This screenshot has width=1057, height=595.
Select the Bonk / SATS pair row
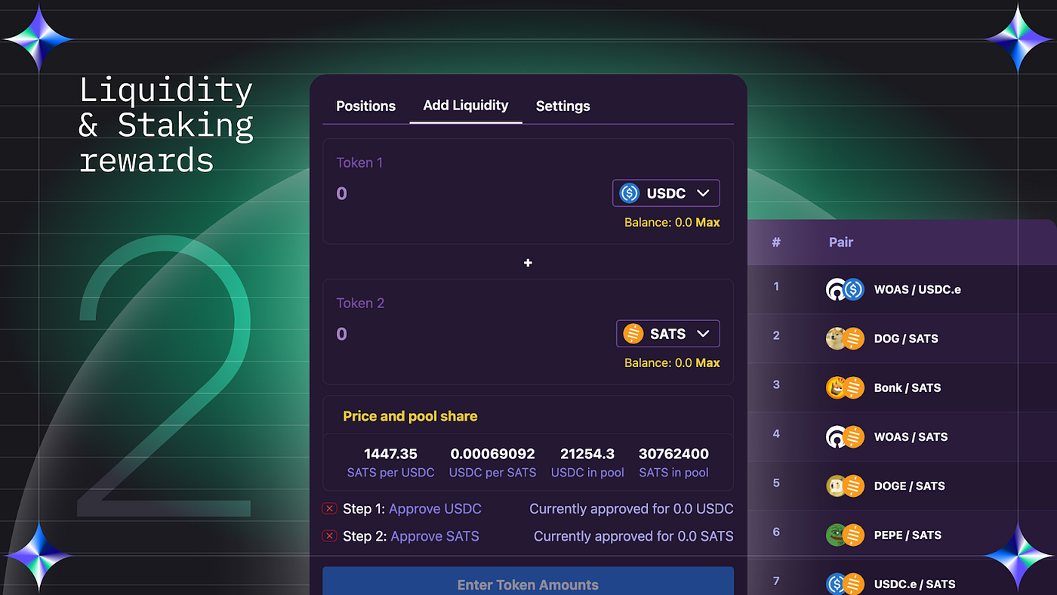902,387
